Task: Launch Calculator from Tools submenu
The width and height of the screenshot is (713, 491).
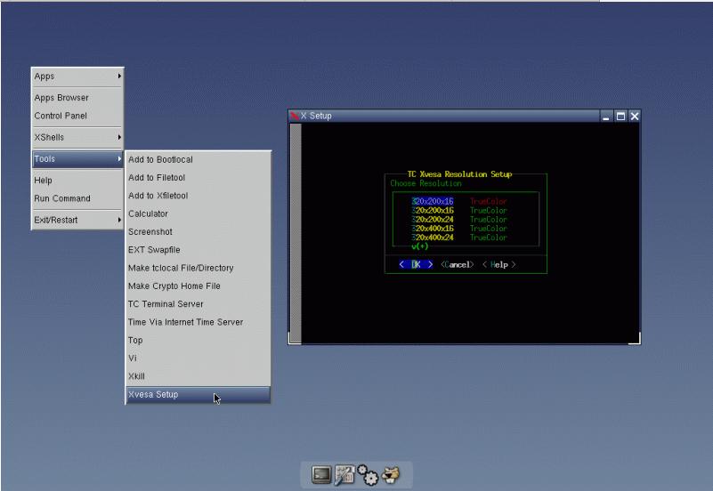Action: tap(198, 213)
